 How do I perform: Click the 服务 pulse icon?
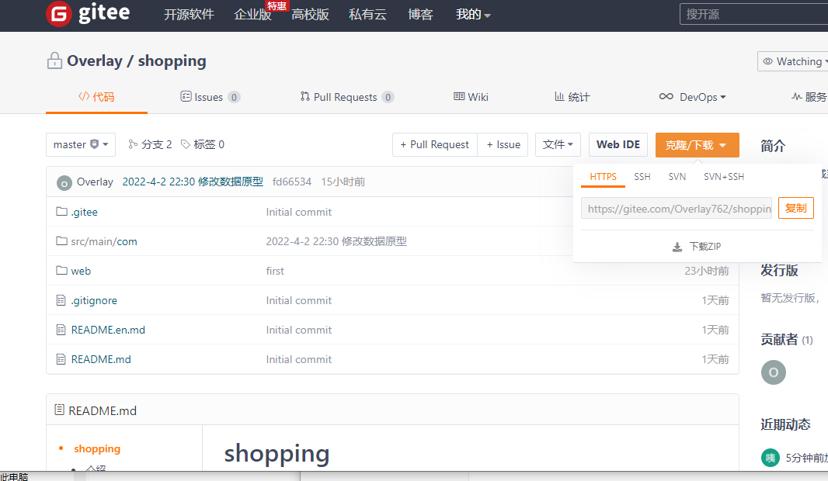pos(796,96)
